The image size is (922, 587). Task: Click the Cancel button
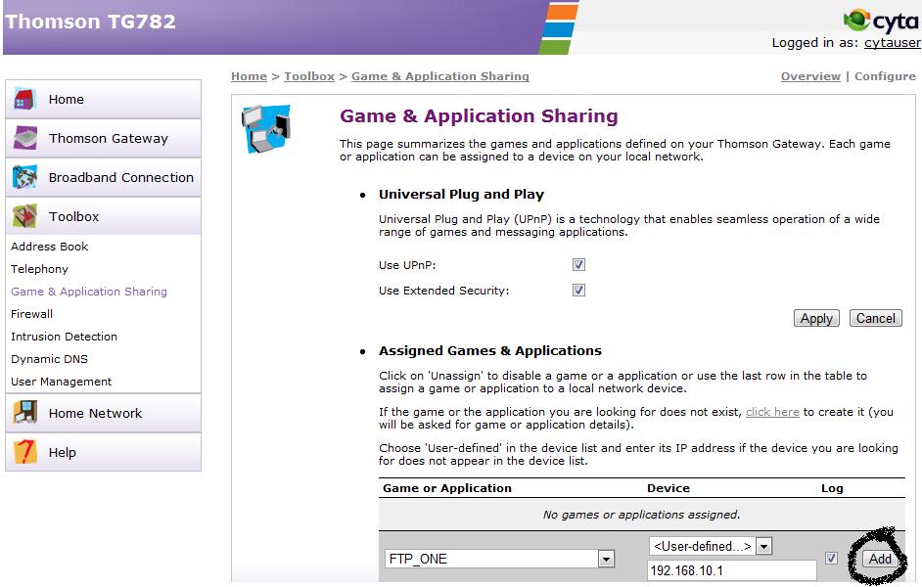(876, 318)
